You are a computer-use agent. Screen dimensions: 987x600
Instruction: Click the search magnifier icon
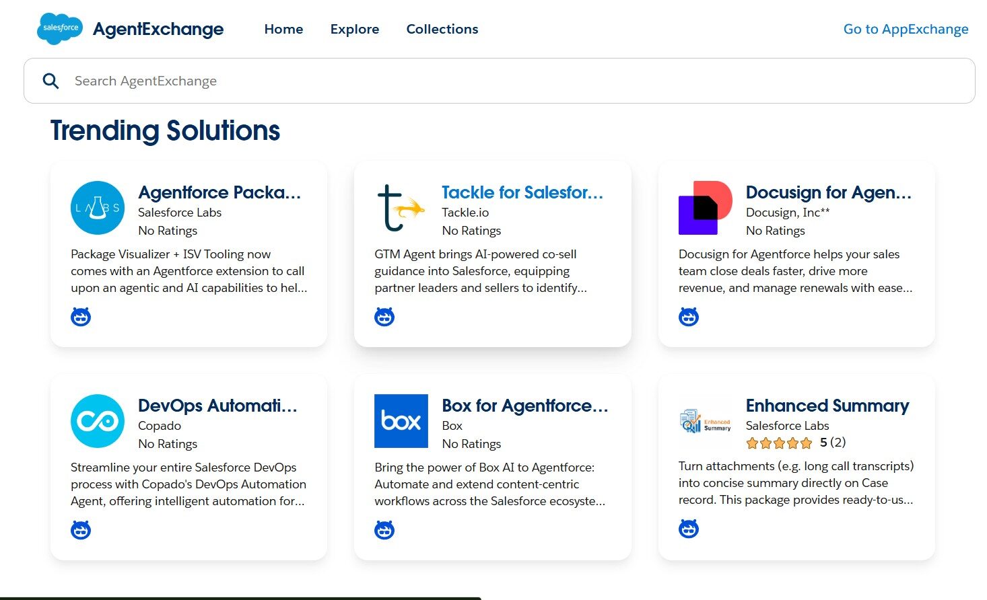[x=50, y=81]
